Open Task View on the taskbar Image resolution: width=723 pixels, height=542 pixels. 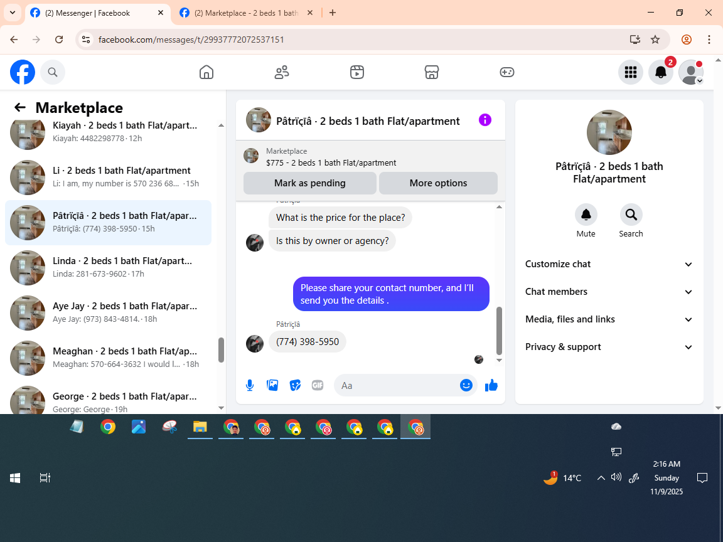point(45,478)
